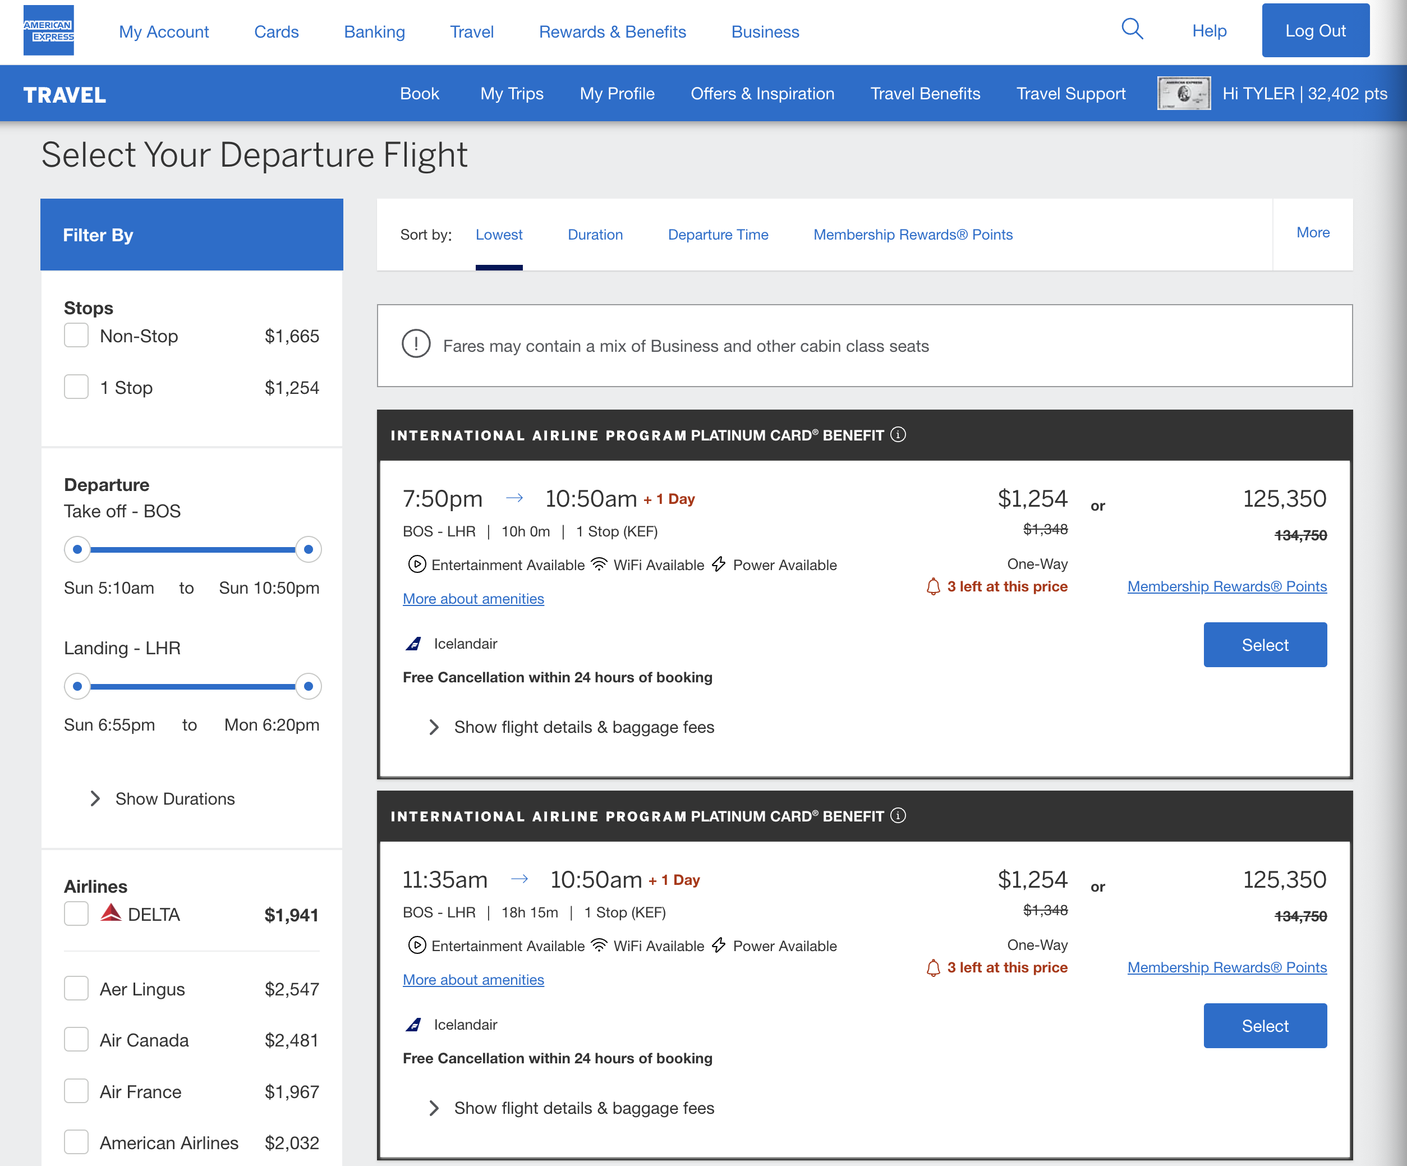
Task: Click Entertainment icon on 11:35am flight
Action: pos(417,945)
